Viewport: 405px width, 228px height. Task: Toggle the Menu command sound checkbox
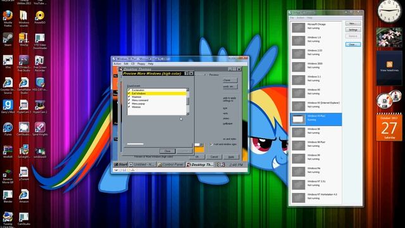(129, 100)
